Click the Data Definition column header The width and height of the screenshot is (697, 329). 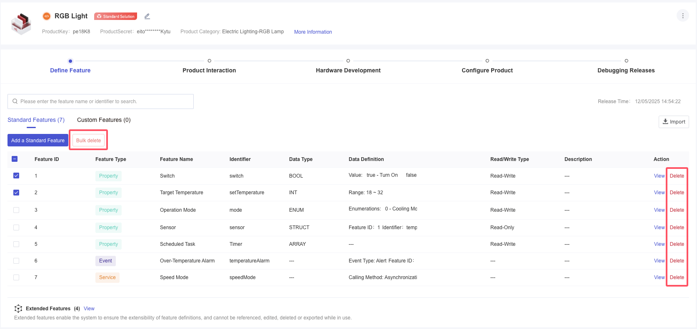[x=366, y=159]
